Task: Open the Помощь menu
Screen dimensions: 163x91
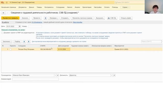Action: coord(115,7)
